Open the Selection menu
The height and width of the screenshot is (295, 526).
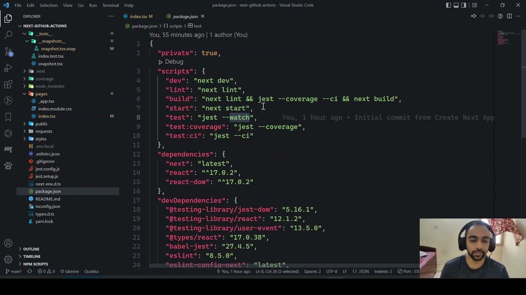(x=48, y=5)
